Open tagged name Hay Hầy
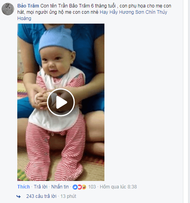 click(109, 12)
